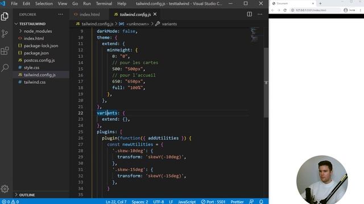The height and width of the screenshot is (204, 364).
Task: Click the <unknown> breadcrumb segment
Action: 137,24
